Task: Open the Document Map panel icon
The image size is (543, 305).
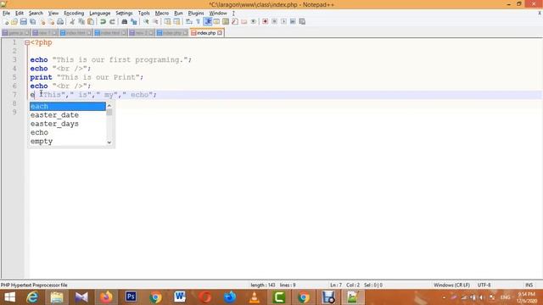Action: click(x=226, y=21)
